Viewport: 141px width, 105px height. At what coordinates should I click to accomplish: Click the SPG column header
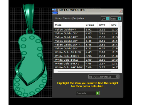[x=114, y=25]
